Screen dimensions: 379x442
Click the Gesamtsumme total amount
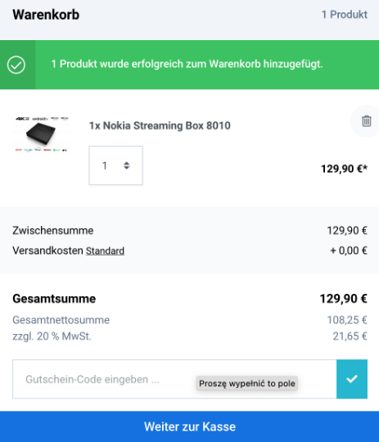[x=343, y=299]
